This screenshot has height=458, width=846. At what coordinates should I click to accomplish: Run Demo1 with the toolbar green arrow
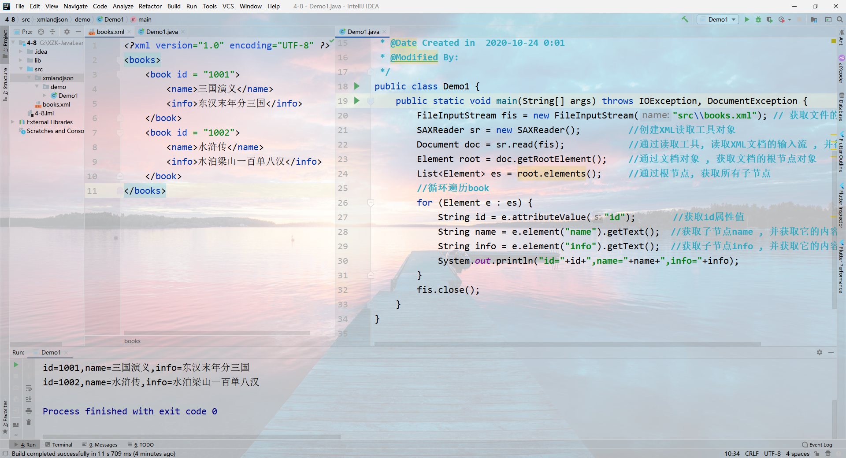point(747,19)
